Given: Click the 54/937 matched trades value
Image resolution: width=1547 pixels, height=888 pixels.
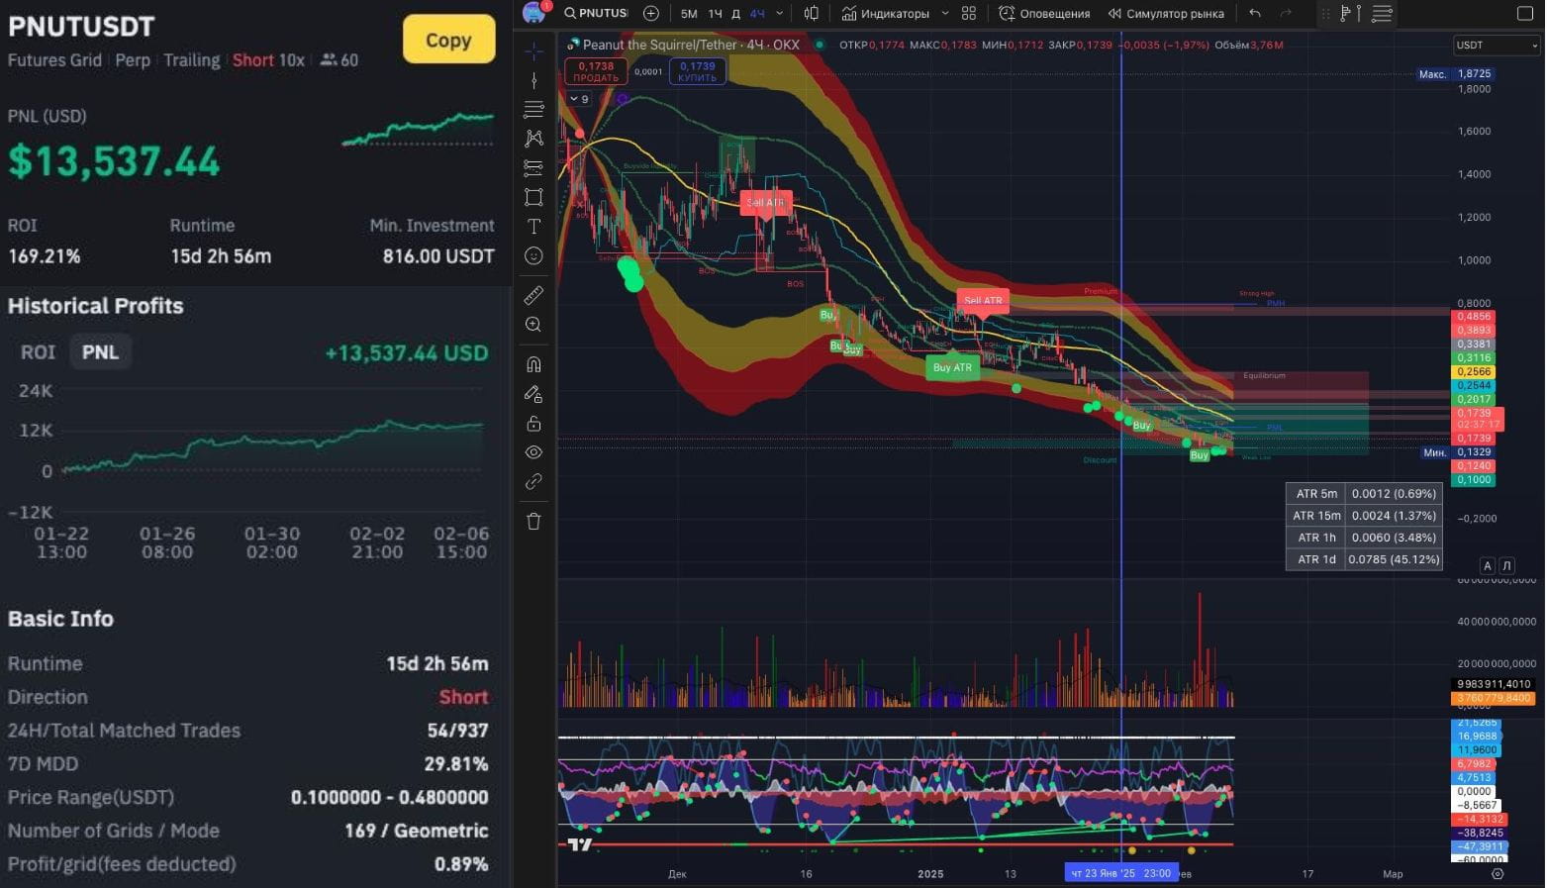Looking at the screenshot, I should (457, 731).
